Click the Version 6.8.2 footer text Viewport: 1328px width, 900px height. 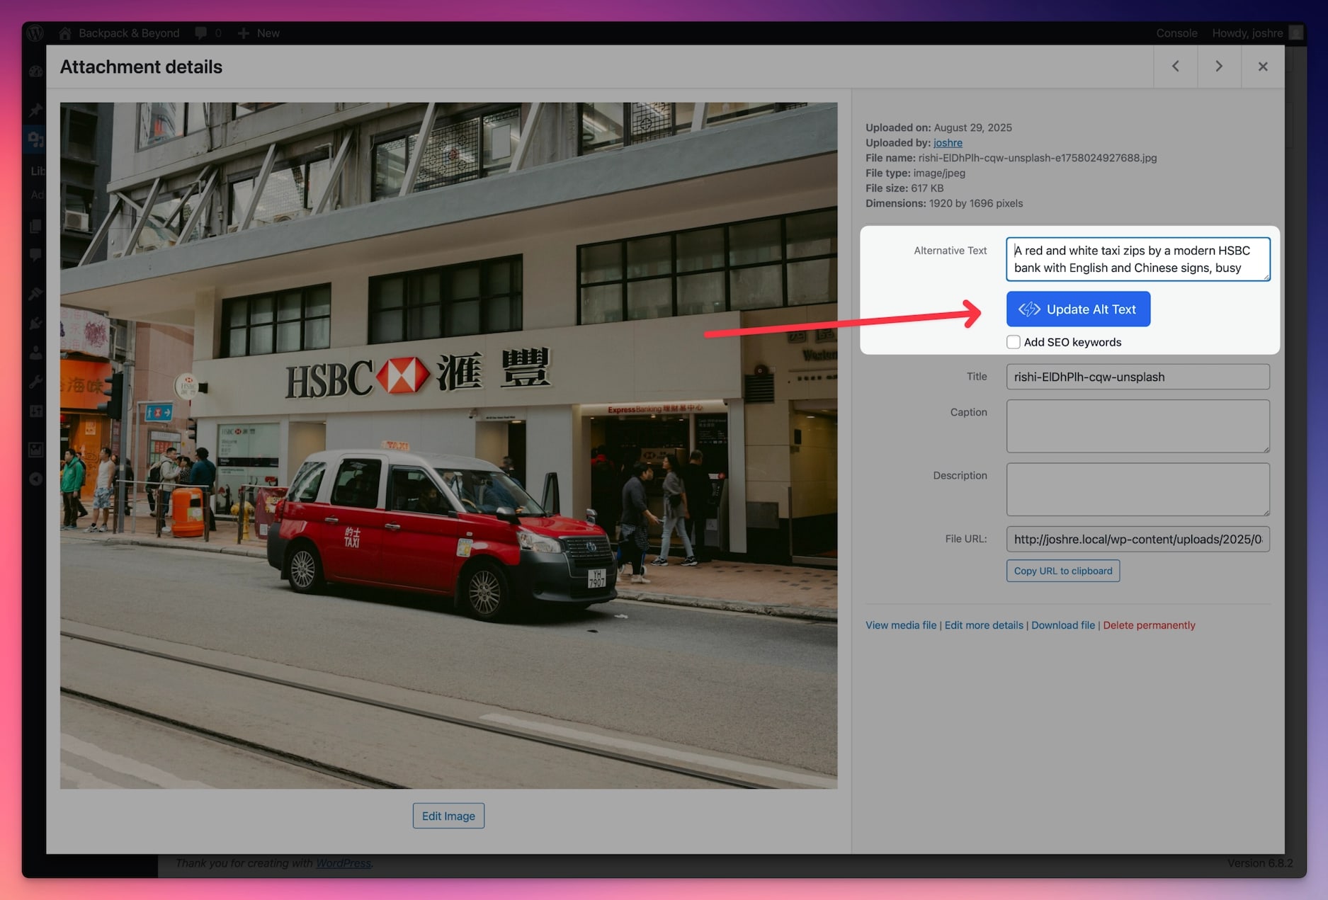(x=1260, y=863)
